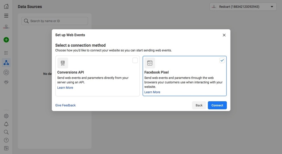The width and height of the screenshot is (282, 154).
Task: Open the Help question mark icon
Action: pyautogui.click(x=6, y=140)
